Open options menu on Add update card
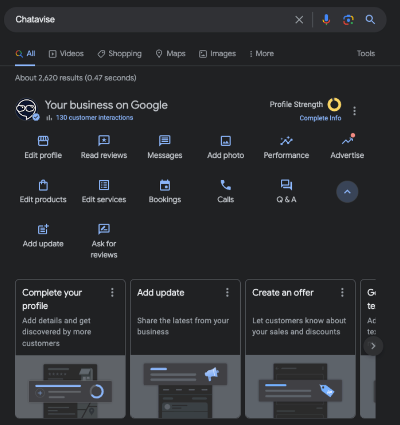The width and height of the screenshot is (400, 425). (227, 292)
